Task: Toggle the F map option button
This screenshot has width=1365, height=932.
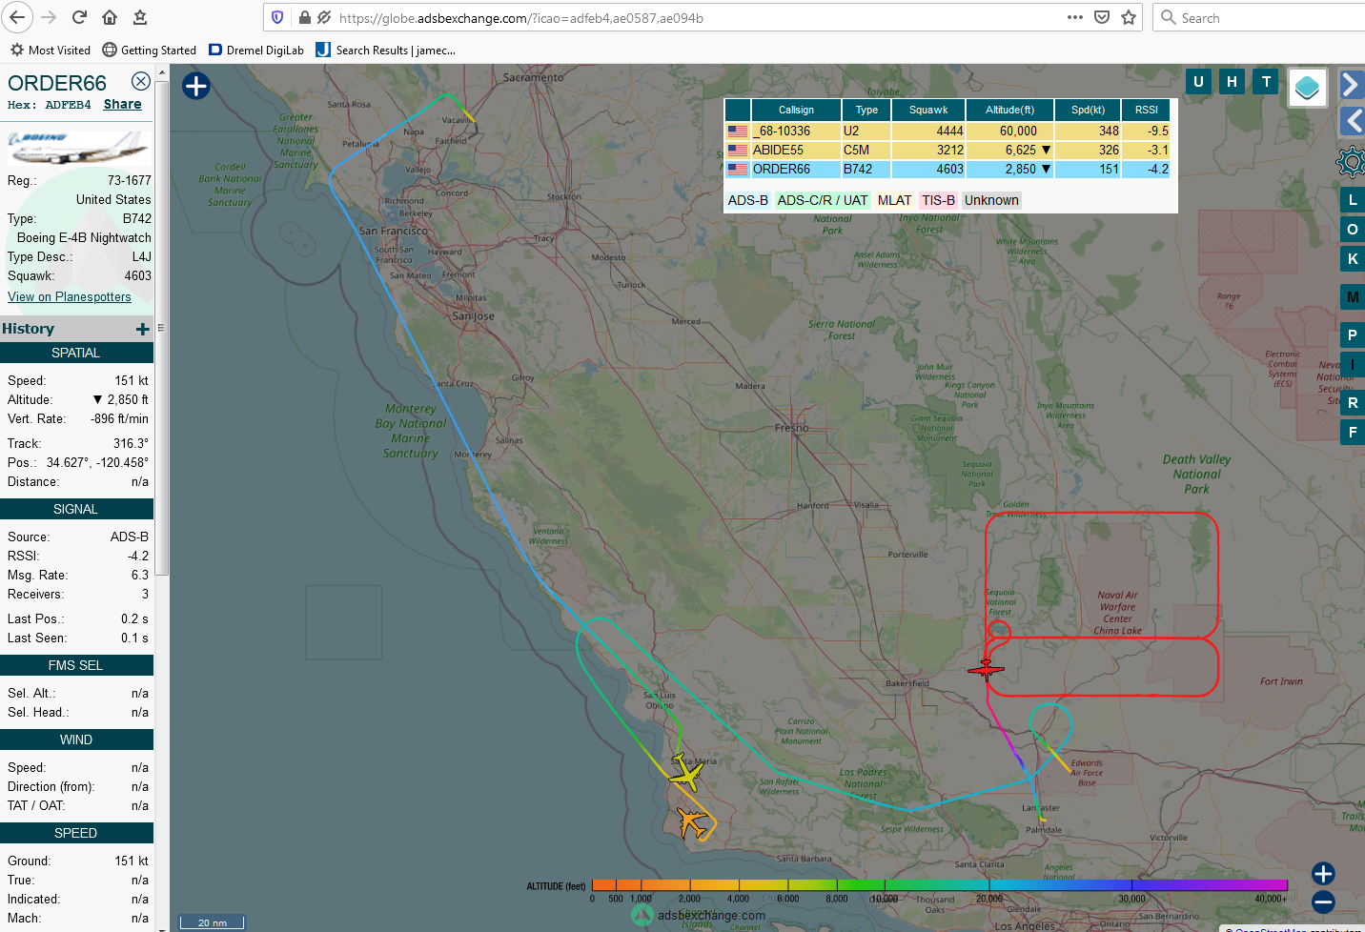Action: click(x=1352, y=433)
